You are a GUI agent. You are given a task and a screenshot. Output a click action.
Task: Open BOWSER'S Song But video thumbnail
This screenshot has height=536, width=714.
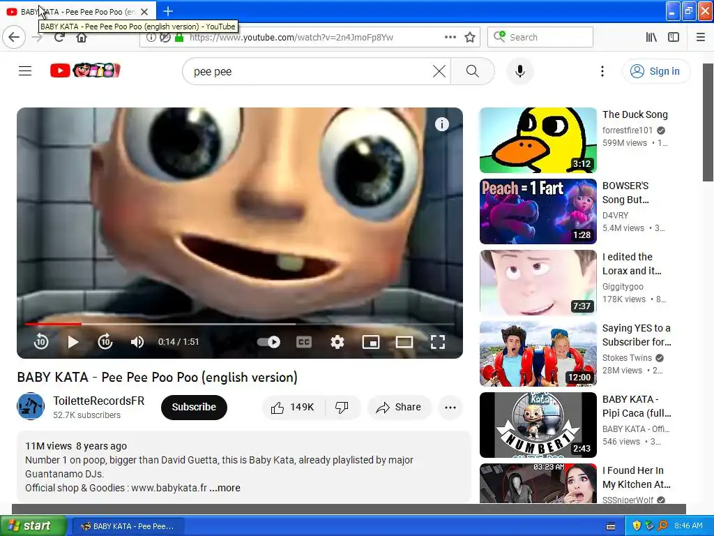(538, 211)
